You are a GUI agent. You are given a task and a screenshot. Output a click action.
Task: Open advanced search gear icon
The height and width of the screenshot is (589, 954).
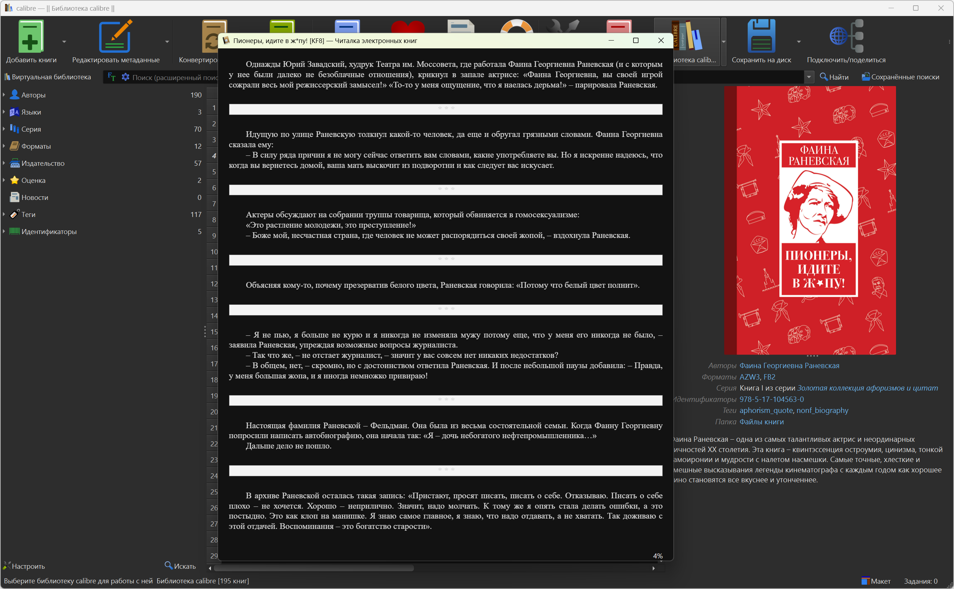coord(126,77)
